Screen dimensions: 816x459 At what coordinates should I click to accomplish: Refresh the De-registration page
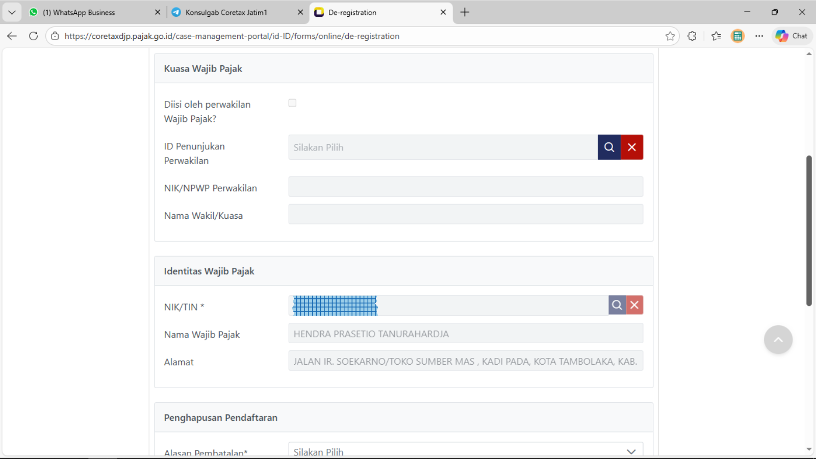click(34, 36)
